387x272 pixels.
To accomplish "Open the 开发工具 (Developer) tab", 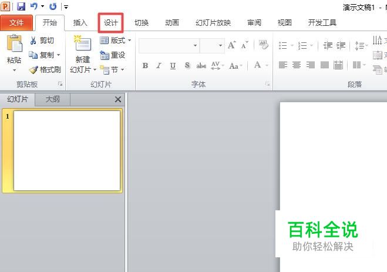I will coord(322,23).
